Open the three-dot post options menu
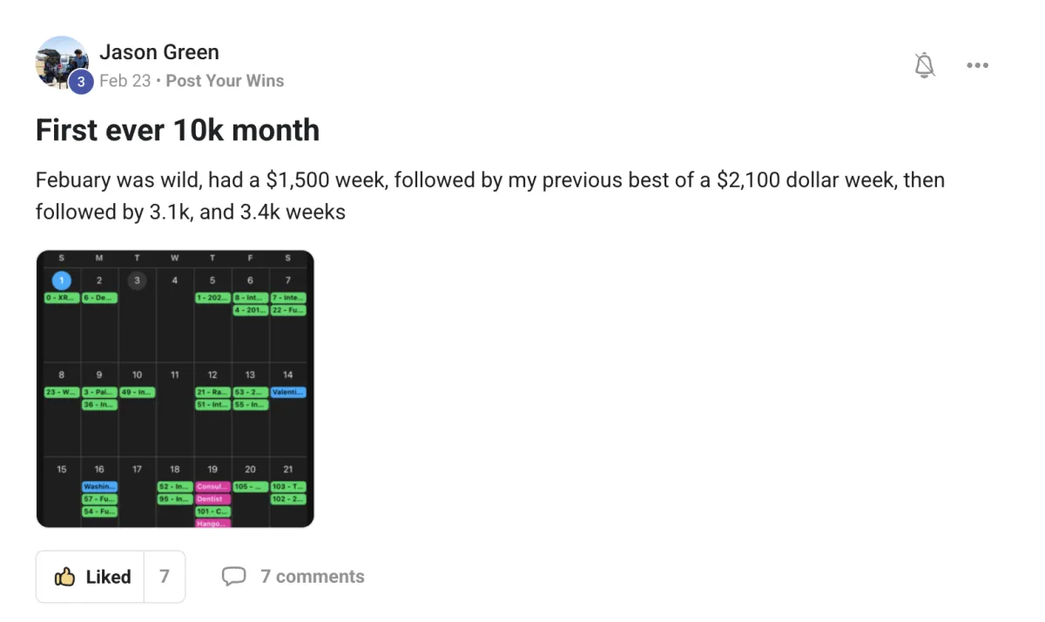The height and width of the screenshot is (622, 1045). (x=977, y=65)
